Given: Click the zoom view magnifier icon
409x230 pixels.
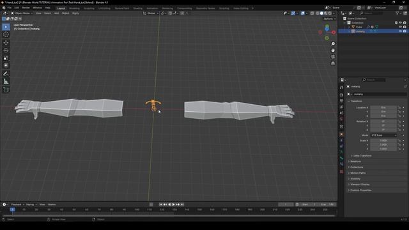Looking at the screenshot, I should tap(333, 44).
